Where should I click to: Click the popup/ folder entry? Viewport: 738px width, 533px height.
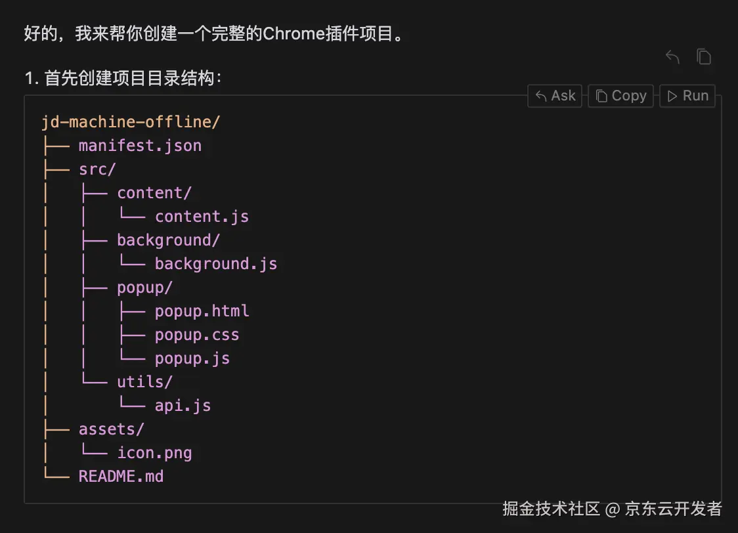144,288
